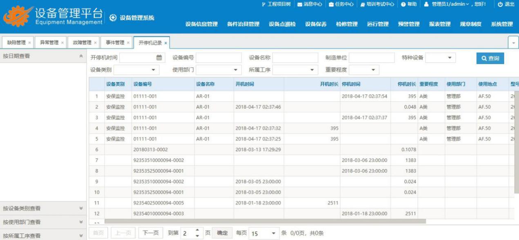The height and width of the screenshot is (240, 519).
Task: Open the 设备点巡检 menu
Action: [x=282, y=24]
